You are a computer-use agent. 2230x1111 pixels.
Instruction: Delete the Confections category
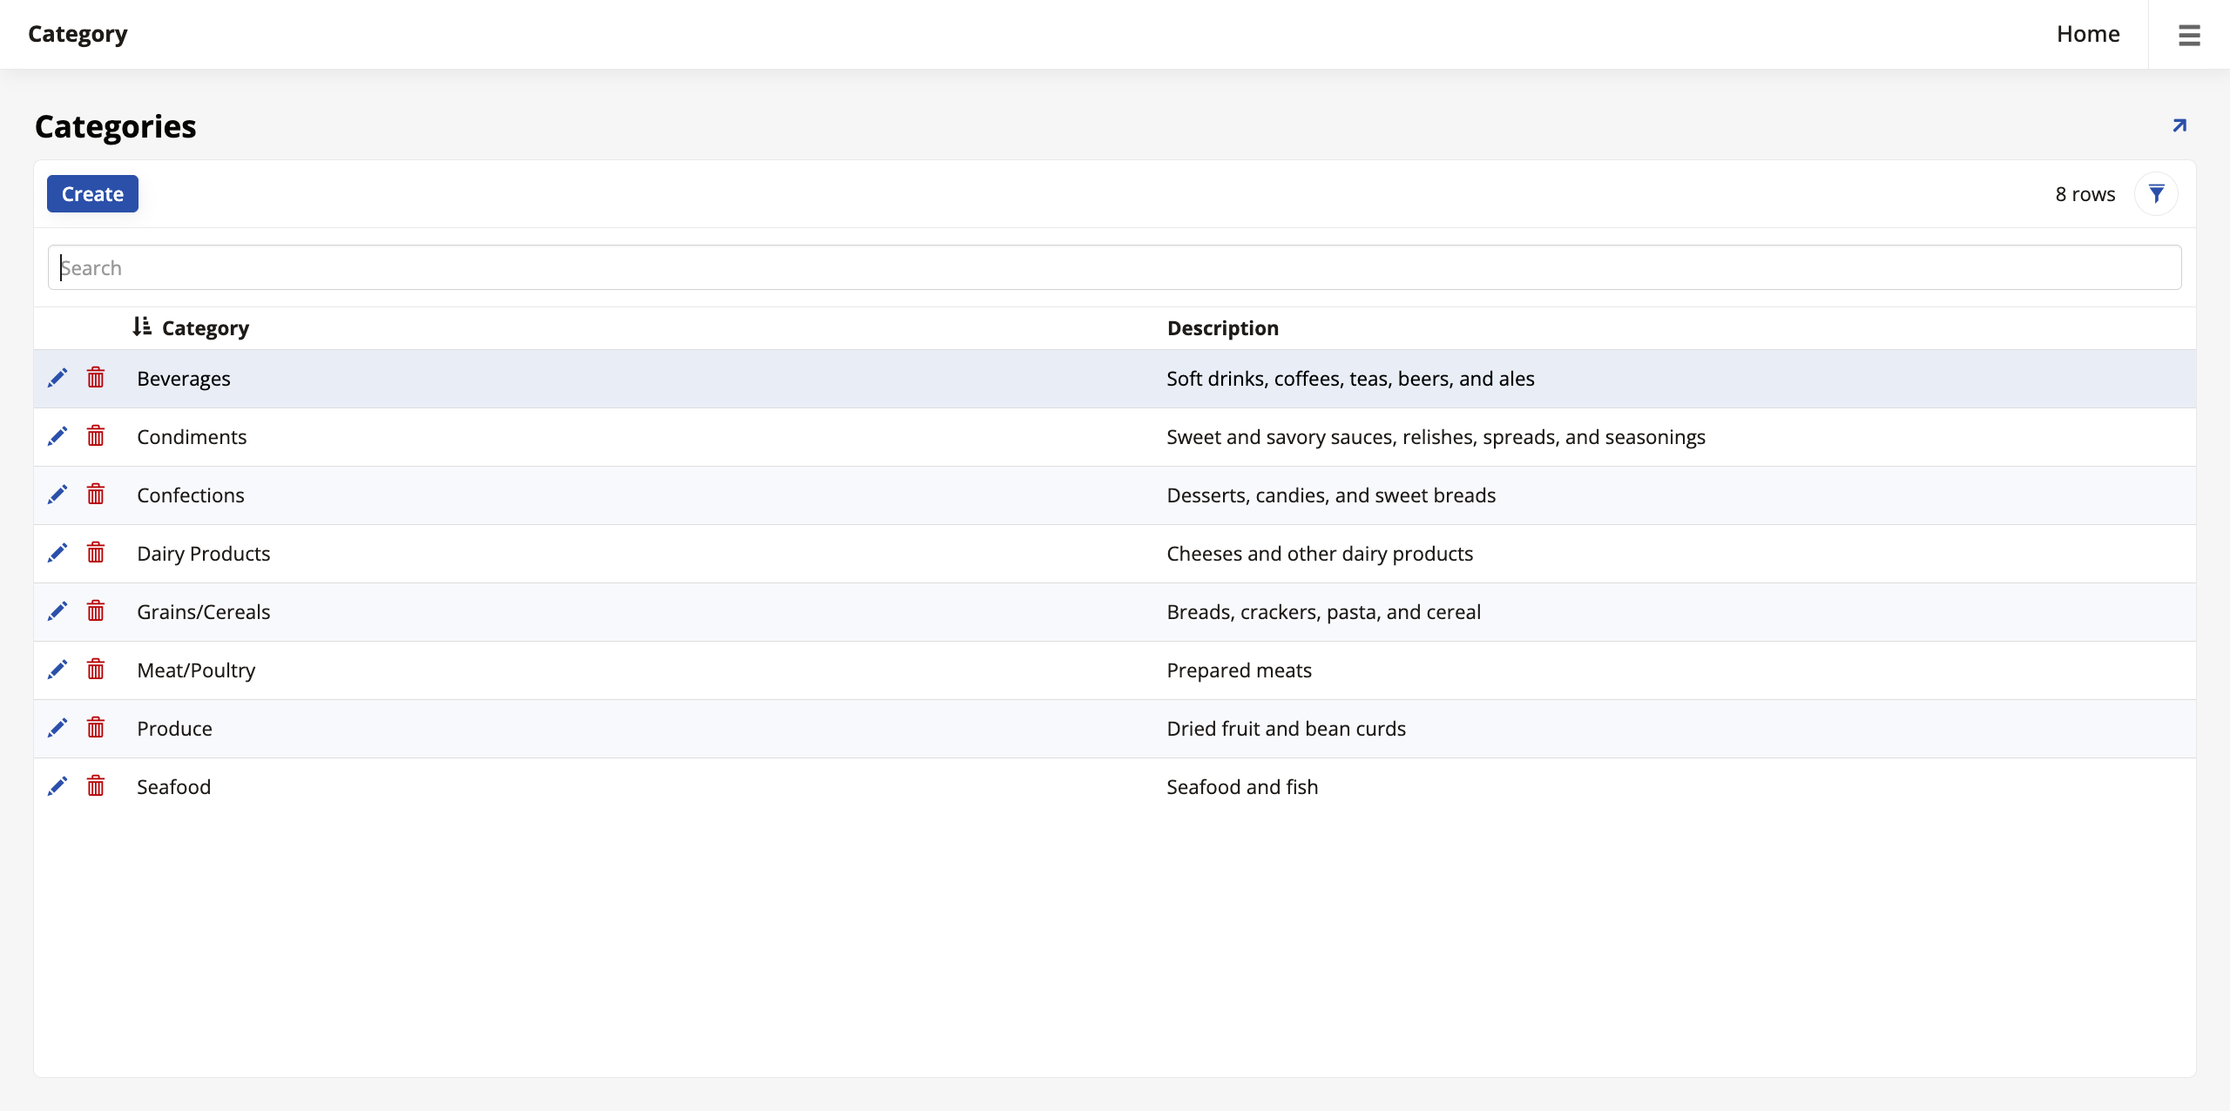(96, 495)
